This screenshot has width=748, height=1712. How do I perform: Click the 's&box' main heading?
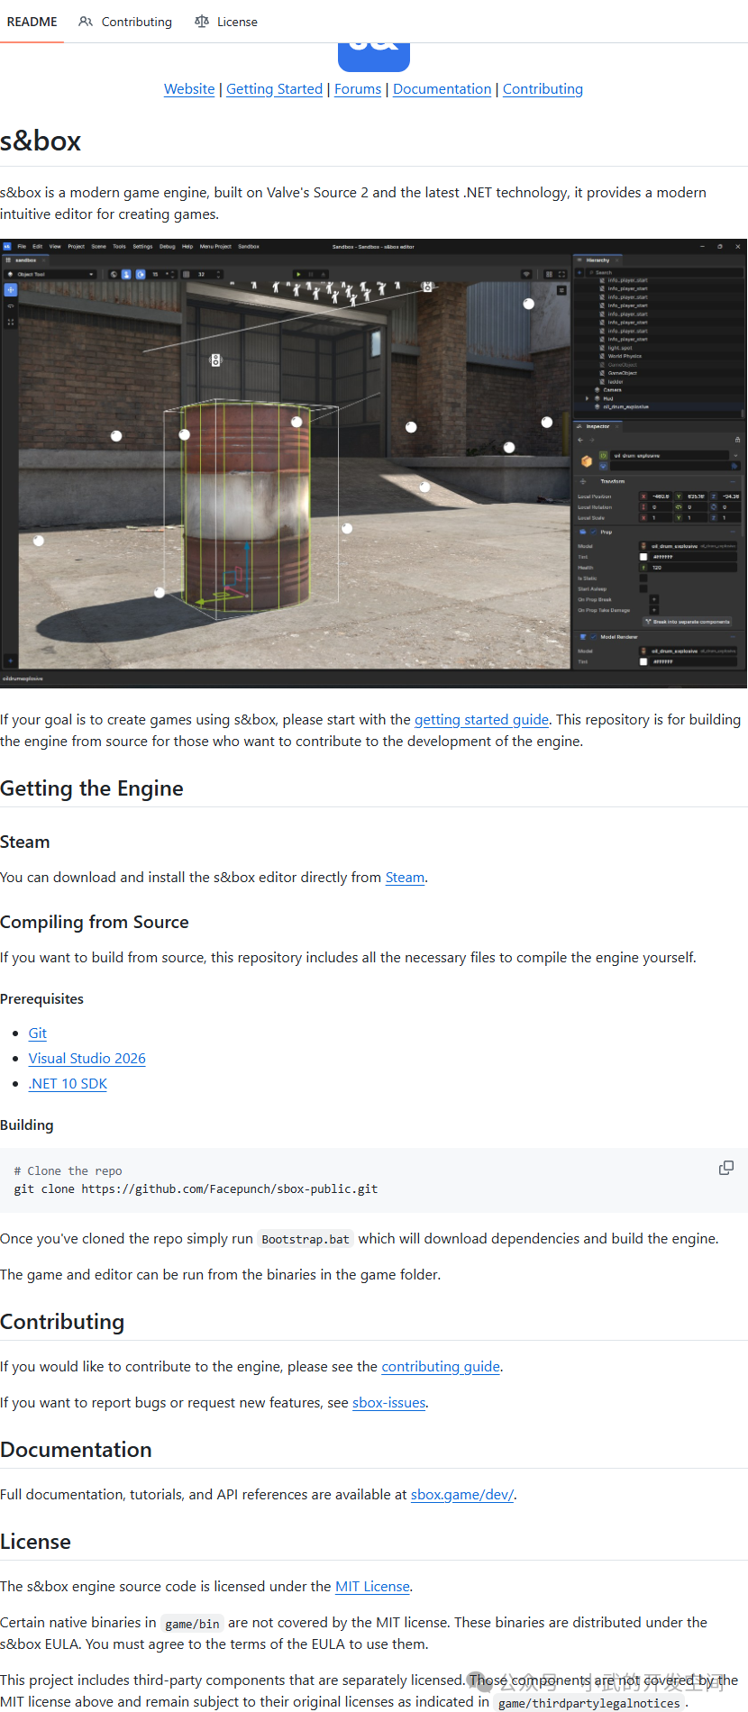[41, 141]
